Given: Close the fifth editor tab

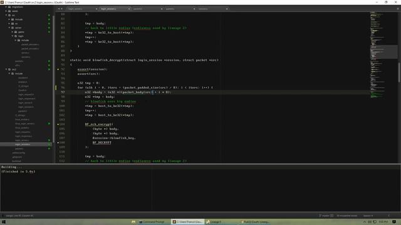Looking at the screenshot, I should coord(227,9).
